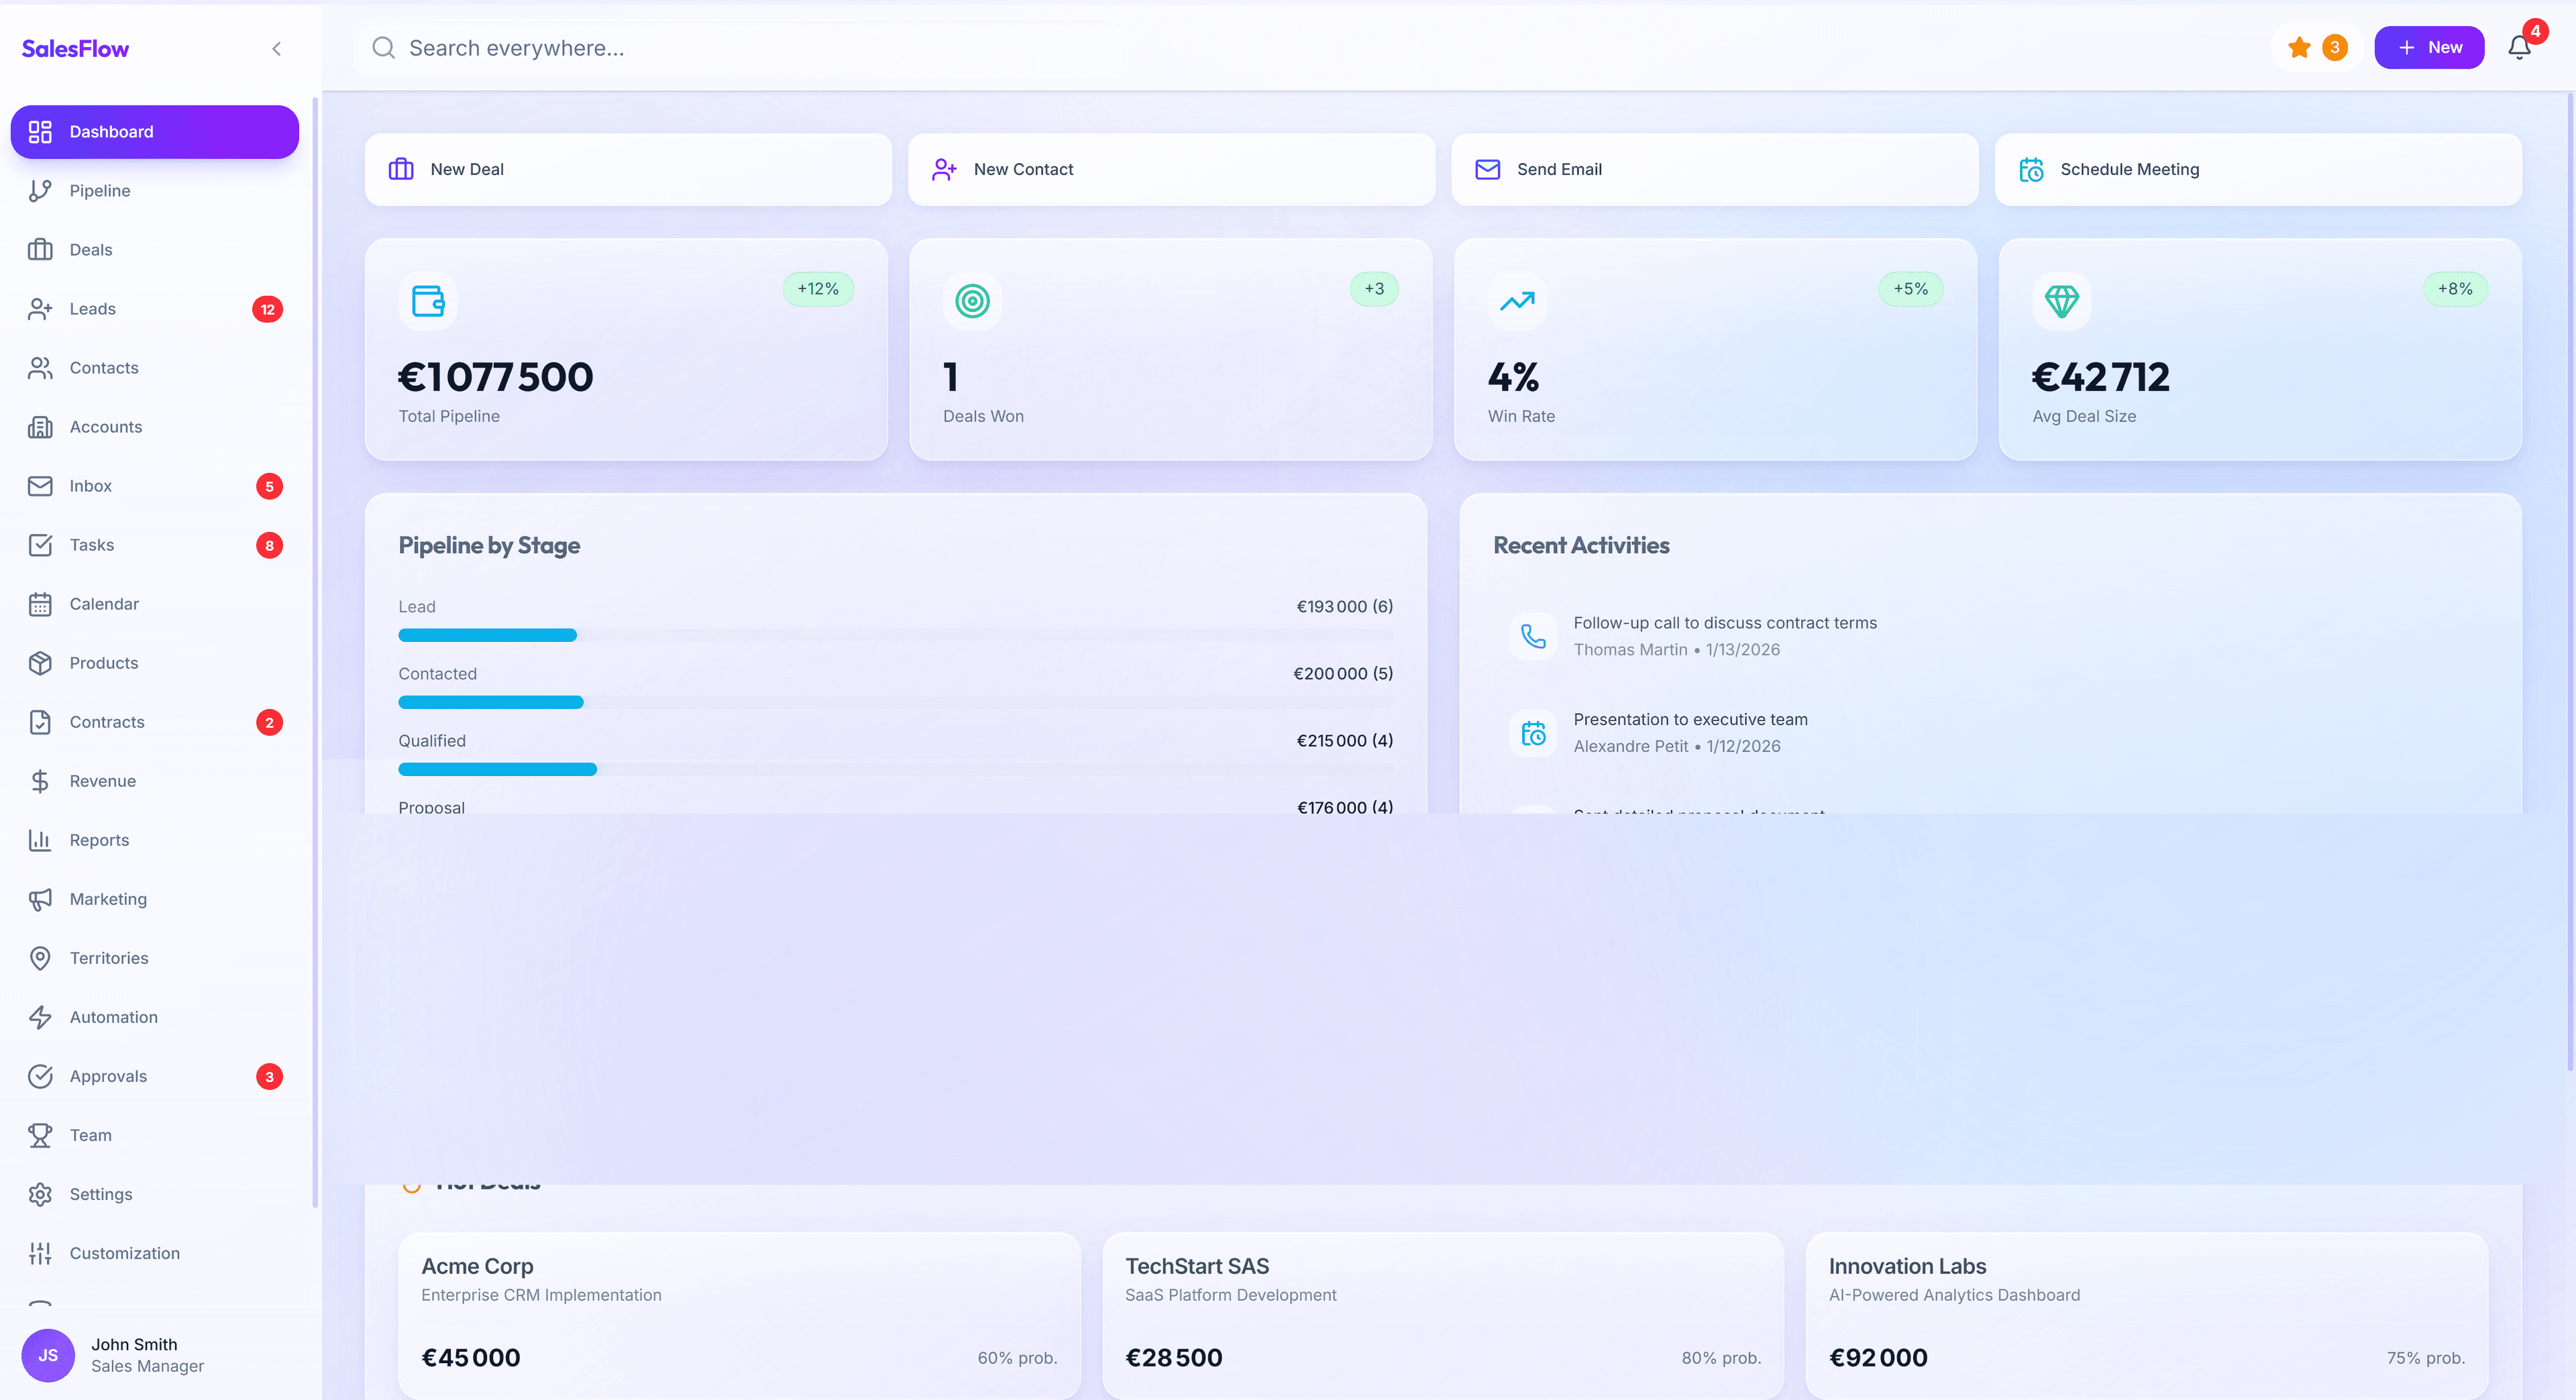The height and width of the screenshot is (1400, 2576).
Task: Select the Automation lightning icon
Action: click(x=40, y=1017)
